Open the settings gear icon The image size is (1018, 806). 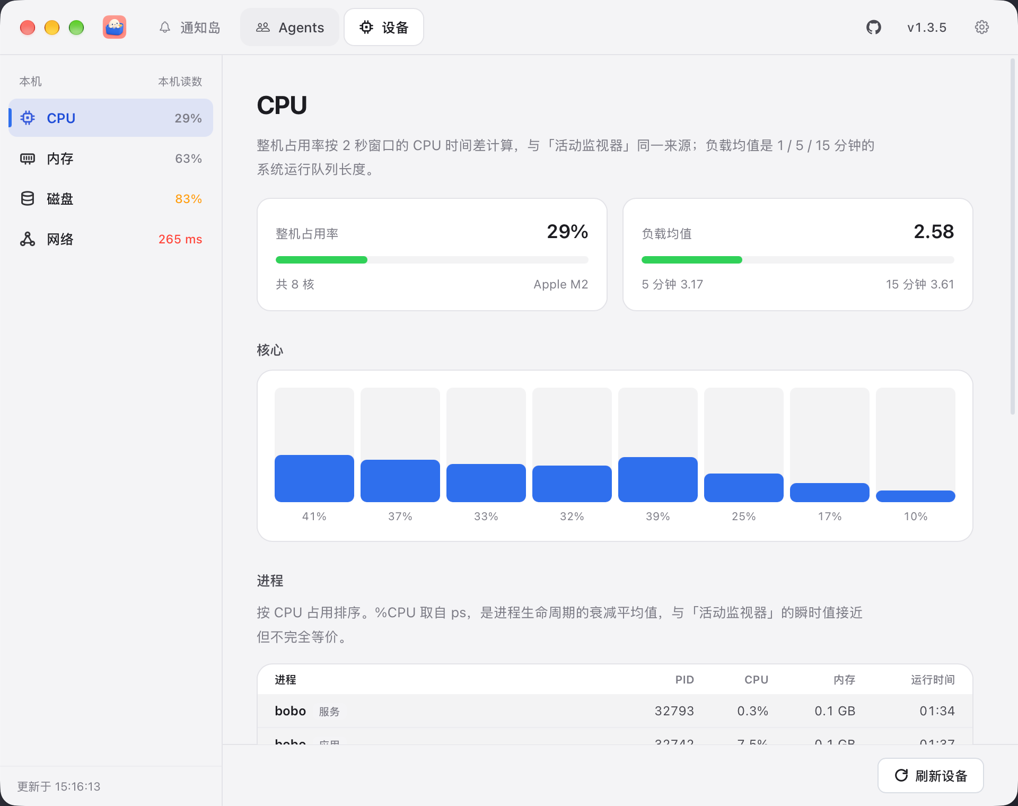tap(981, 27)
